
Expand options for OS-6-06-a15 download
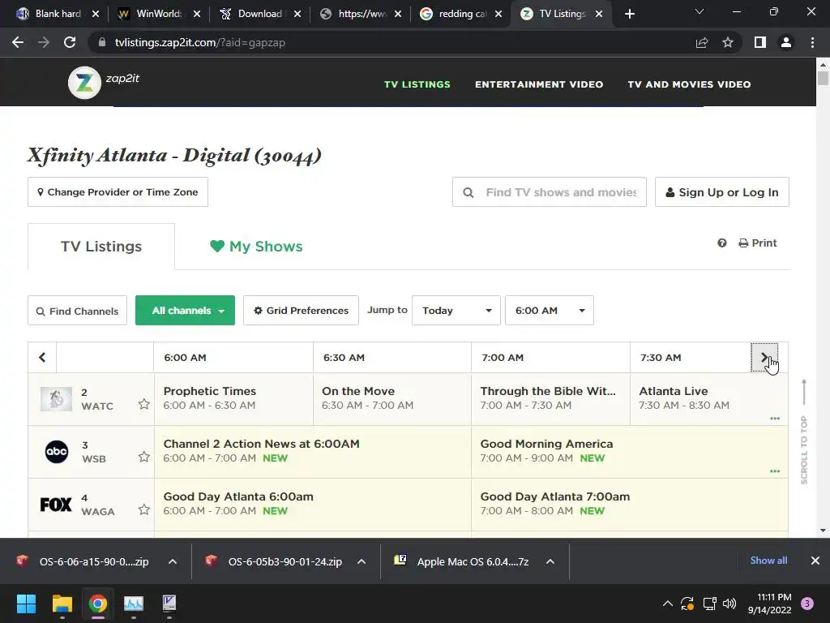tap(173, 561)
